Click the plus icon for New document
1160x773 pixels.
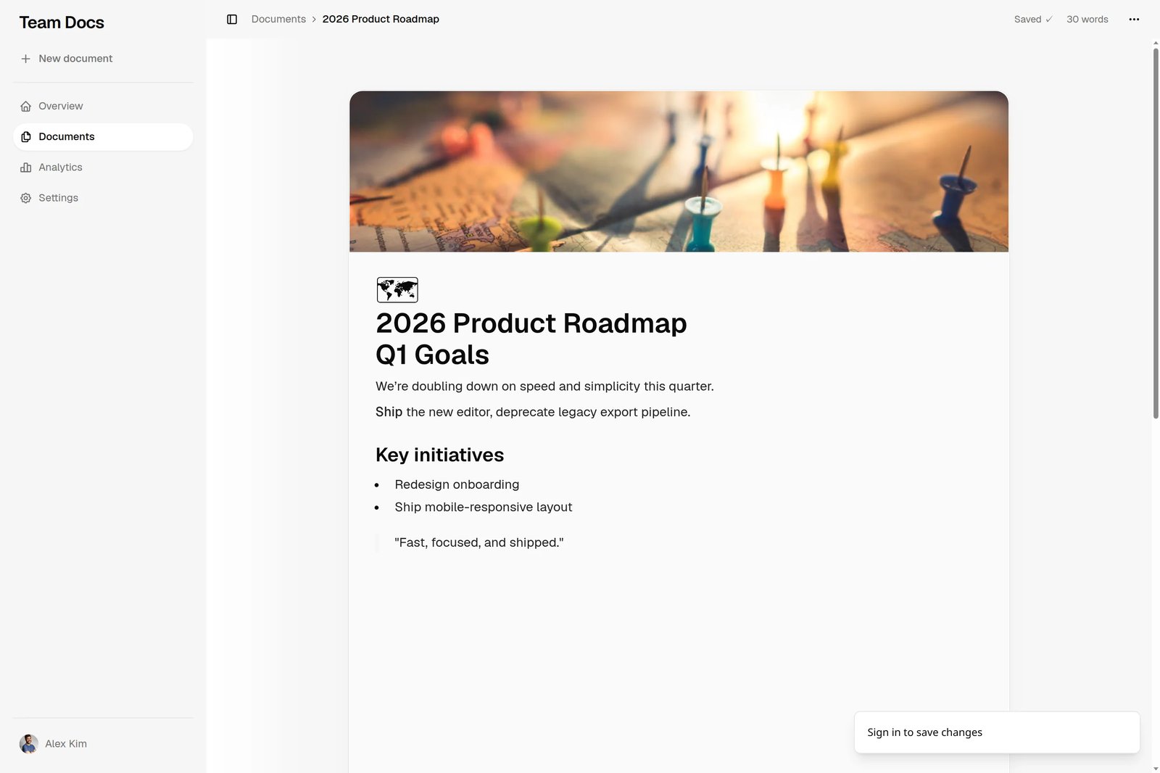coord(25,59)
